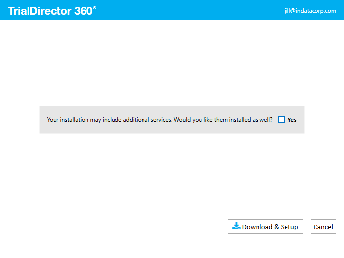Click the jill@indatacorp.com account email
This screenshot has width=344, height=258.
pyautogui.click(x=310, y=11)
